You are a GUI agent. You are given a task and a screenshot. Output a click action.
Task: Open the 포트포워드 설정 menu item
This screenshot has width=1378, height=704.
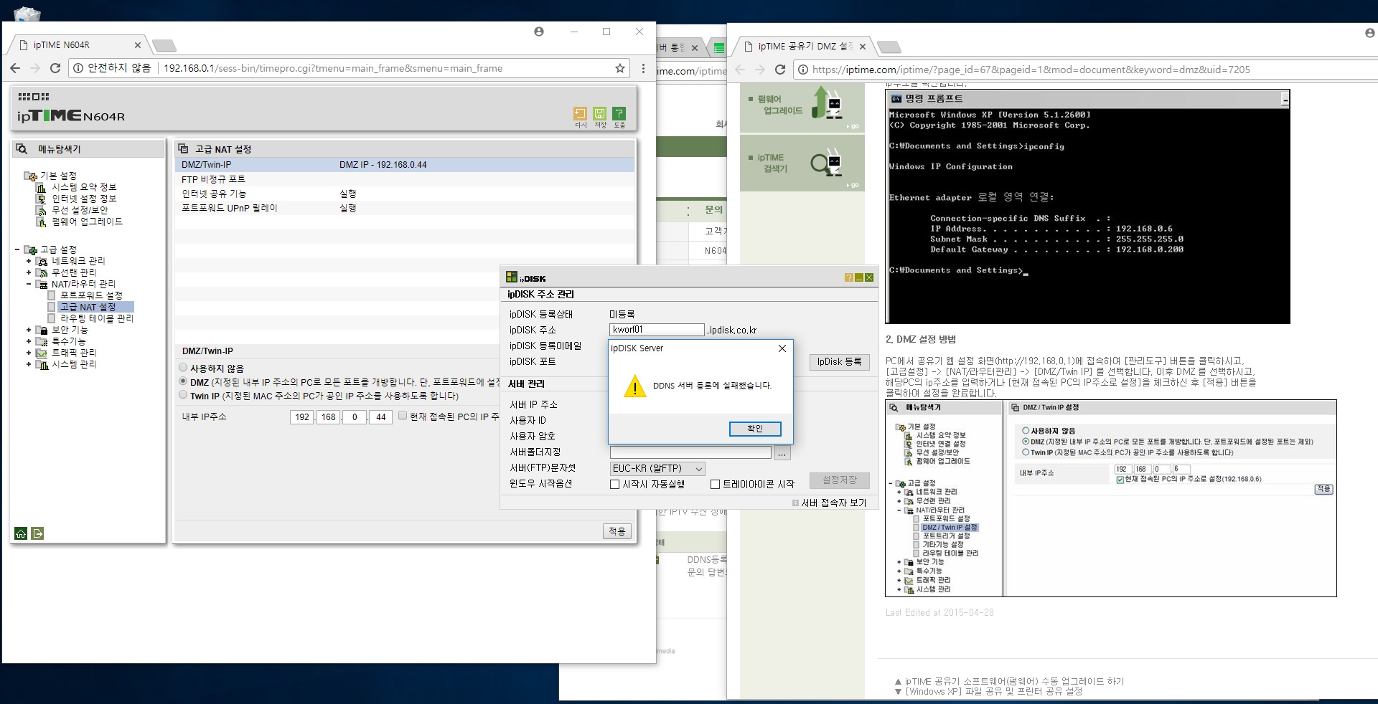[x=91, y=295]
